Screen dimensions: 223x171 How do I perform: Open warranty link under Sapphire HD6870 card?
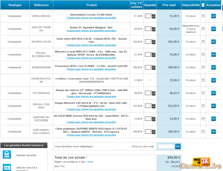pyautogui.click(x=91, y=135)
